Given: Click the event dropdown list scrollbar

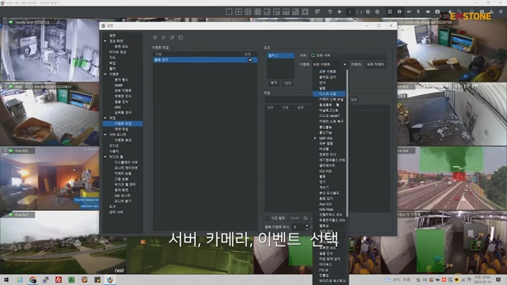Looking at the screenshot, I should click(x=347, y=142).
